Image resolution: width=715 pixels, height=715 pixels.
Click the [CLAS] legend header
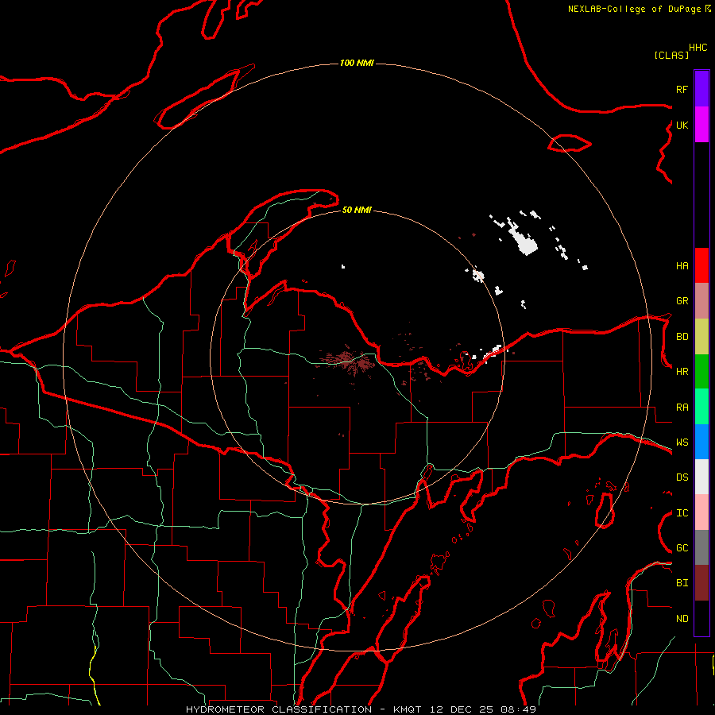671,55
